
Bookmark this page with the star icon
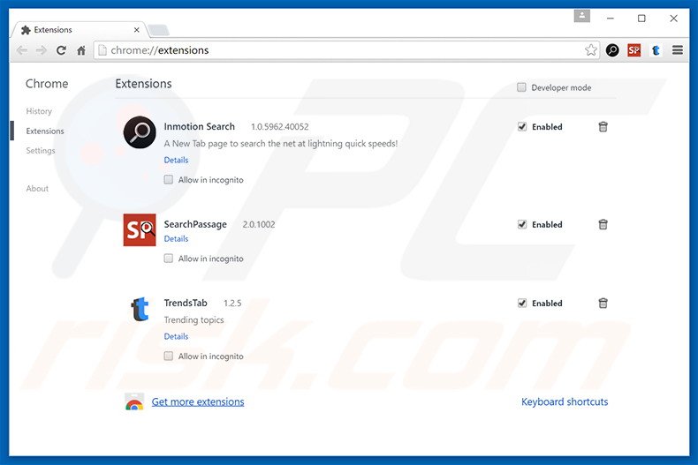pos(591,50)
